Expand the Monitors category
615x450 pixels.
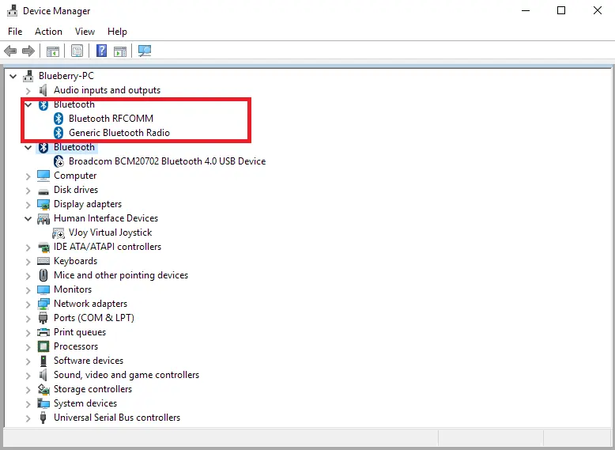(x=28, y=290)
